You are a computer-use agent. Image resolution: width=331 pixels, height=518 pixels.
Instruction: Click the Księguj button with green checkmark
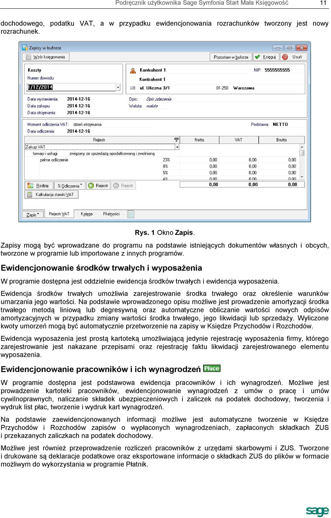coord(266,57)
